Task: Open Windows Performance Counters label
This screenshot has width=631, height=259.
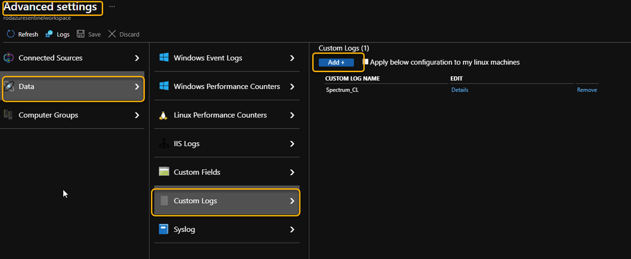Action: [226, 87]
